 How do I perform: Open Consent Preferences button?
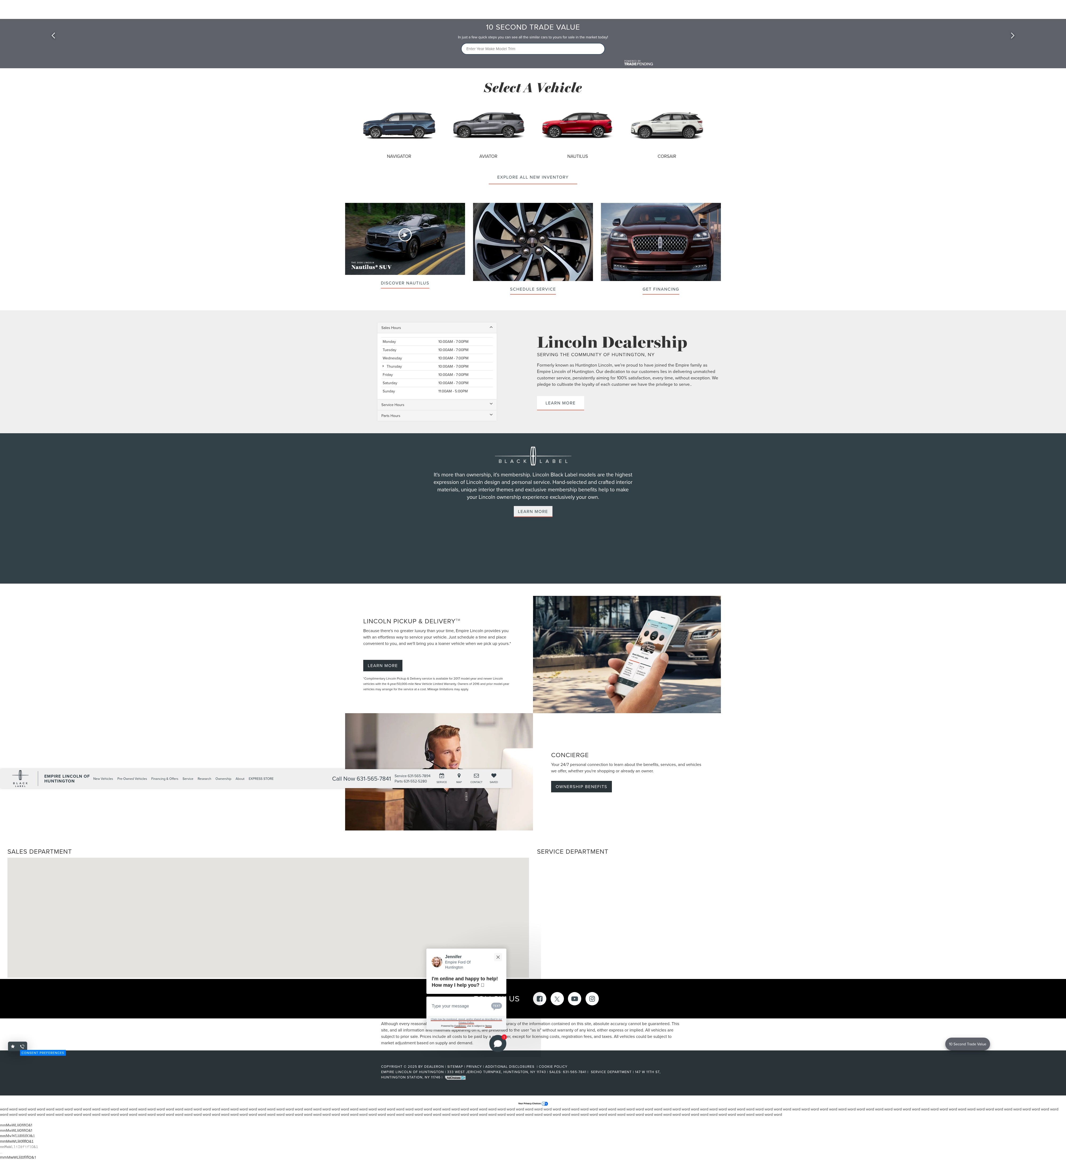pyautogui.click(x=43, y=1053)
